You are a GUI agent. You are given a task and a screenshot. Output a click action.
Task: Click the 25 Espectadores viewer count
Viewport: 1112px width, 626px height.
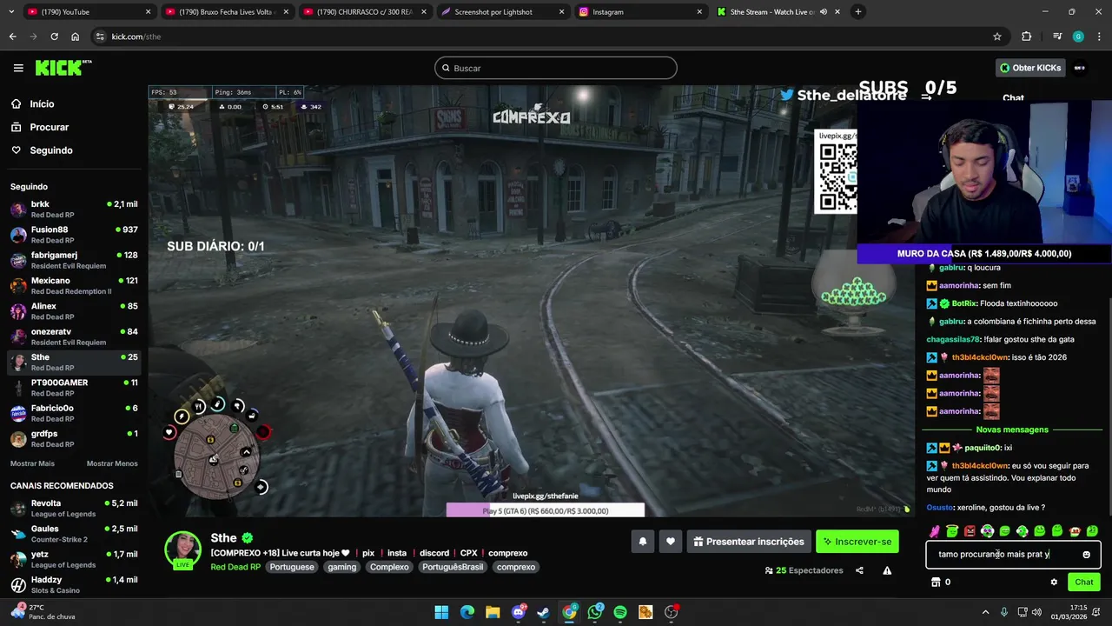[x=804, y=570]
